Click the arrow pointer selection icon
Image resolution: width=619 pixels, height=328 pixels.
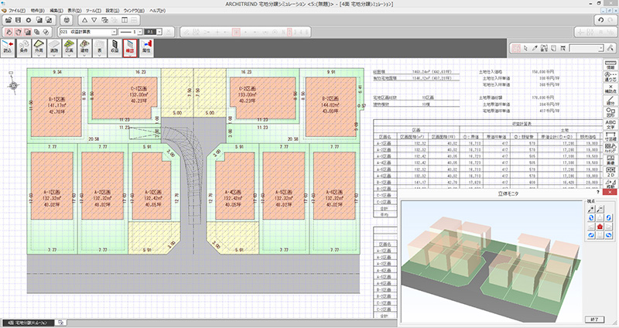(525, 48)
